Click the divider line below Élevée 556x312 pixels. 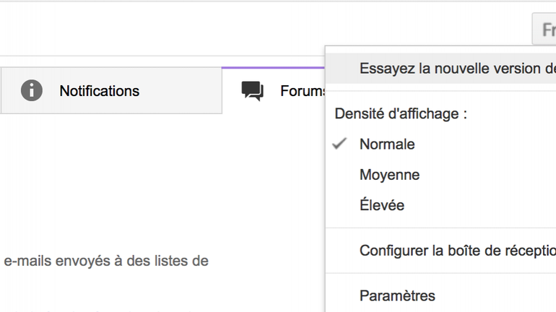[440, 228]
